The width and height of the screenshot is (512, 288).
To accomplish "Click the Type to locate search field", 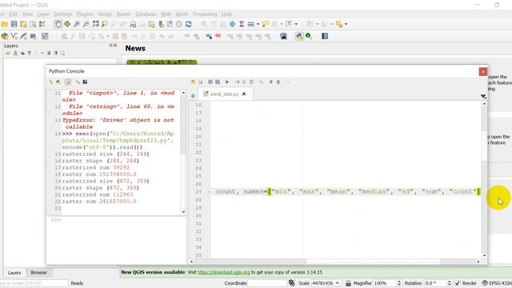I will (x=34, y=283).
